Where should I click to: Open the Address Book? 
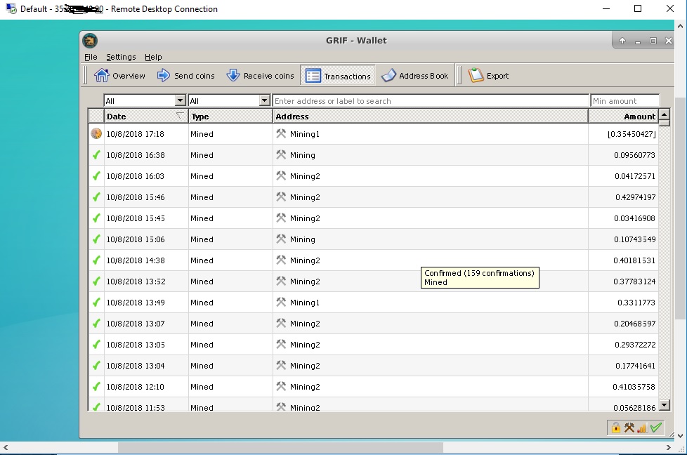(414, 76)
